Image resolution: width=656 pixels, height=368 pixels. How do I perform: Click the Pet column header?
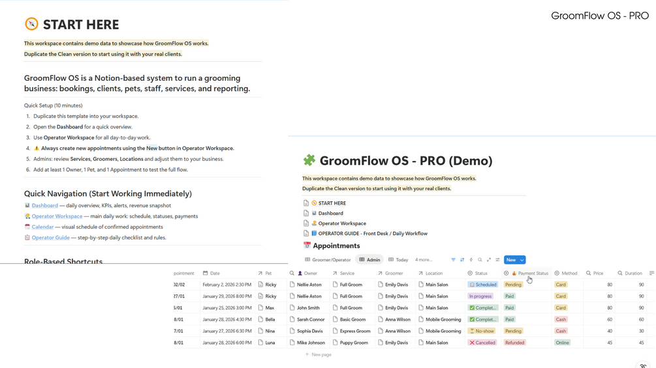265,274
